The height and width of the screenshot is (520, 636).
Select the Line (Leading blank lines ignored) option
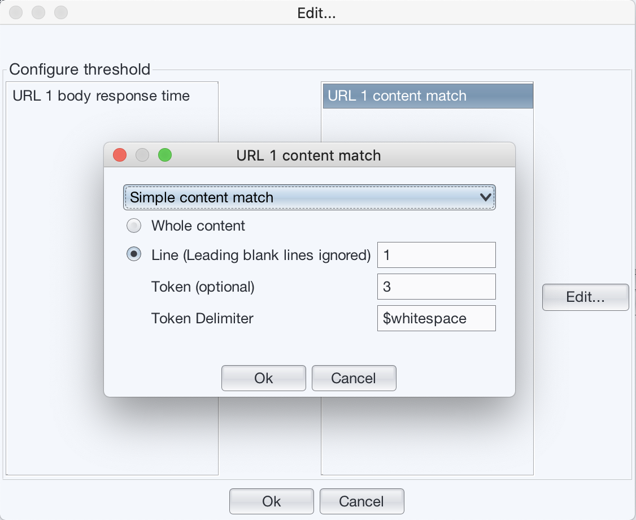pos(134,254)
